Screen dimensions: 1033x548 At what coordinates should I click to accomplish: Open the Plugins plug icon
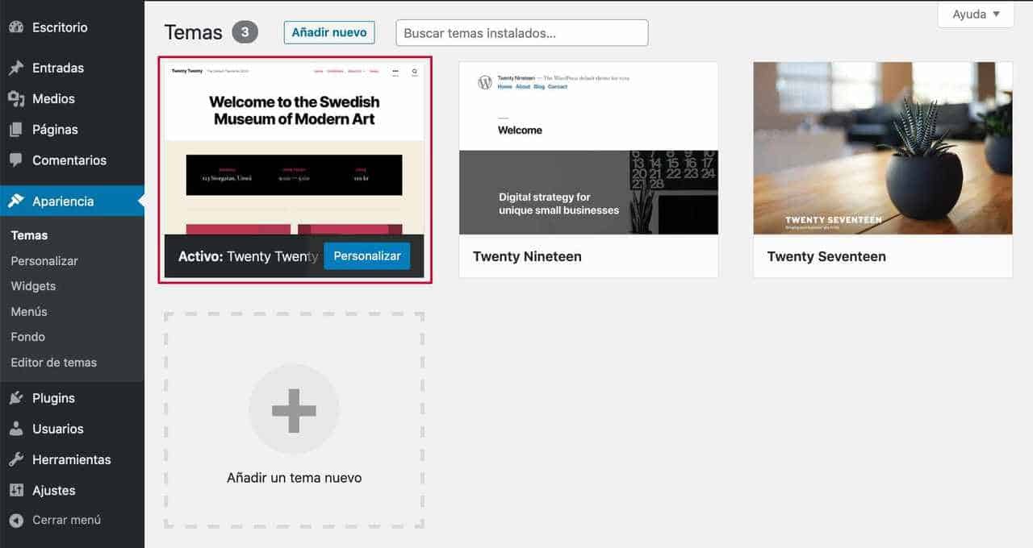tap(17, 397)
